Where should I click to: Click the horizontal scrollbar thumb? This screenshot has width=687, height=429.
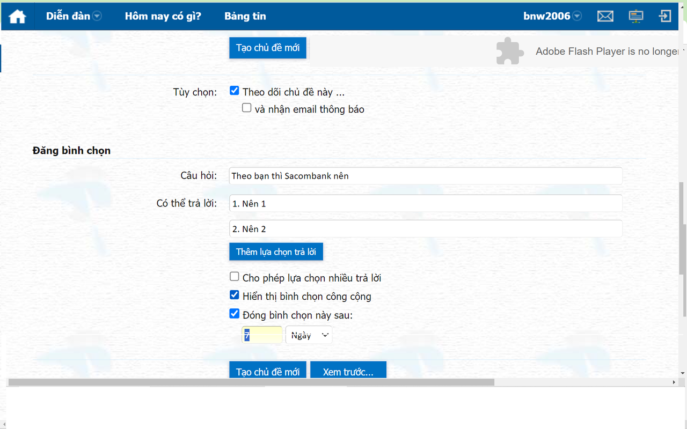tap(251, 382)
